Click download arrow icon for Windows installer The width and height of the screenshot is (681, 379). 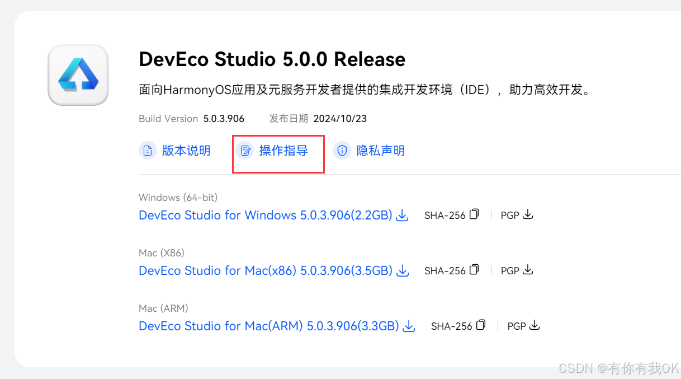pos(402,216)
